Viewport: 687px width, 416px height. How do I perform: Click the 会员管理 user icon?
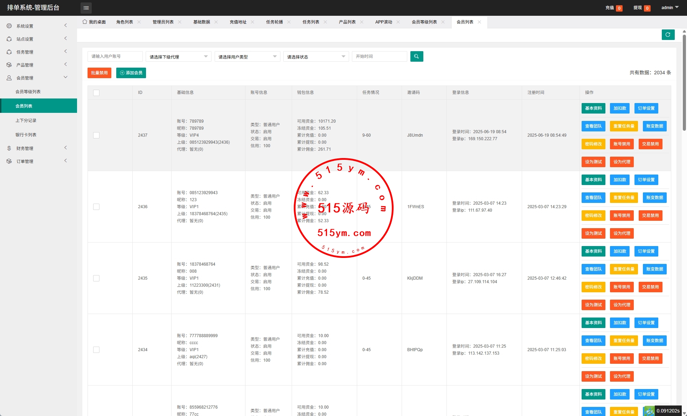coord(9,78)
